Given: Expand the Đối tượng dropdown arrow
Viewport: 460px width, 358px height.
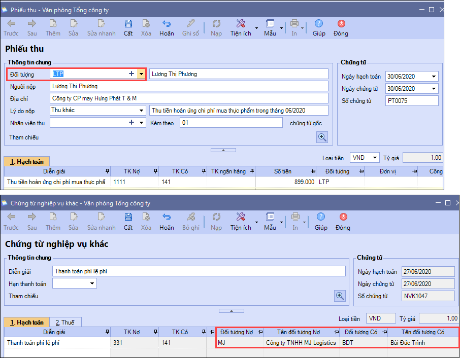Looking at the screenshot, I should (x=141, y=74).
